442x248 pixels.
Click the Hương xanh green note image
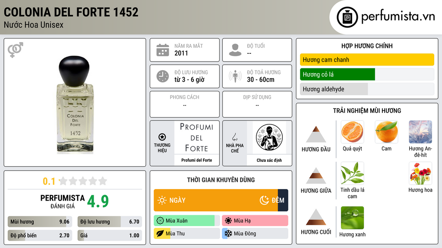[x=352, y=218]
